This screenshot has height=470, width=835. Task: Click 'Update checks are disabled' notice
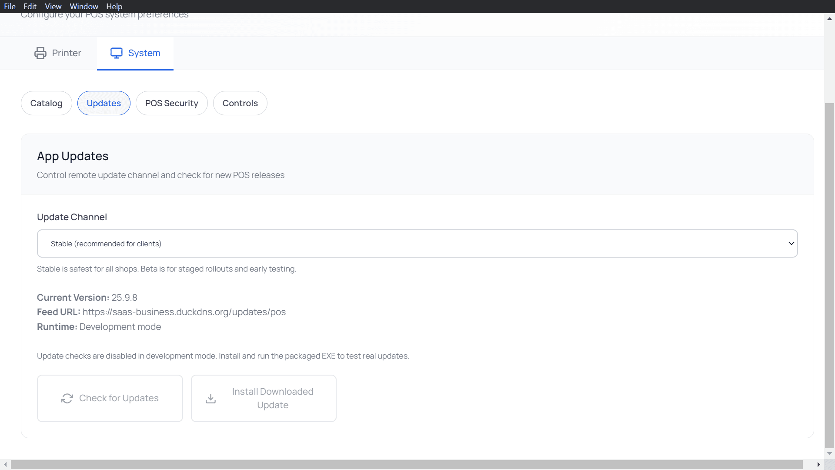(223, 356)
